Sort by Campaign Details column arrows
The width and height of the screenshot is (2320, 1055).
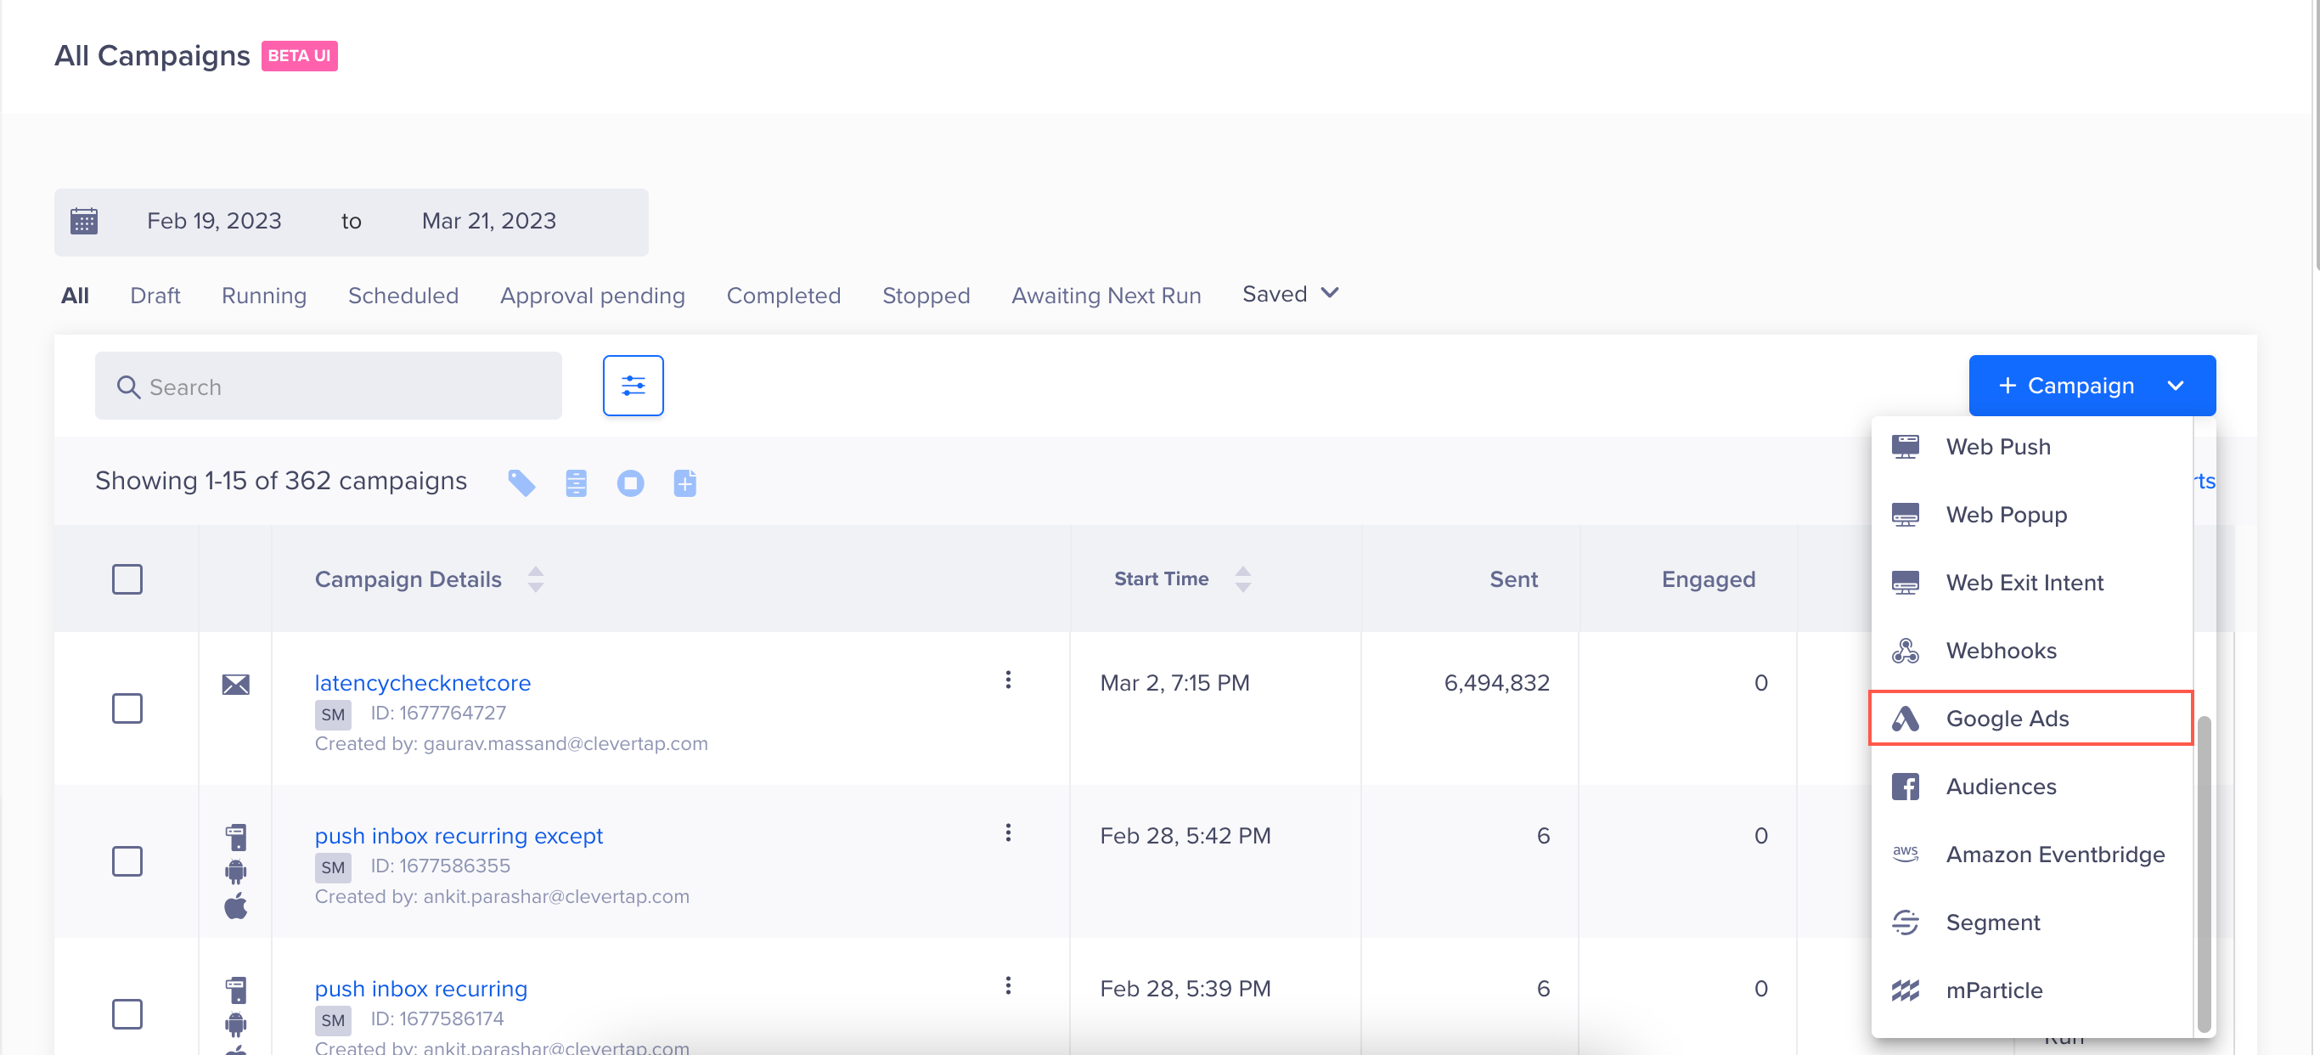click(x=535, y=578)
